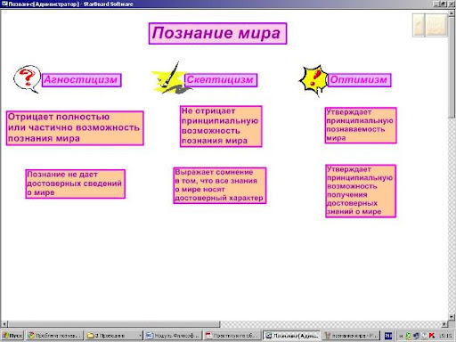Select the pen-on-yellow-splash clipart next to Скептицизм

click(169, 78)
